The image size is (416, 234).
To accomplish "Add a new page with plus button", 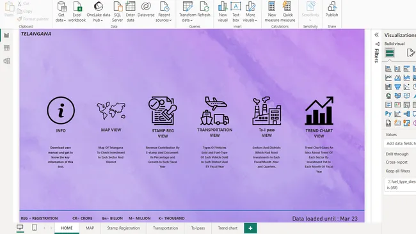I will click(250, 228).
